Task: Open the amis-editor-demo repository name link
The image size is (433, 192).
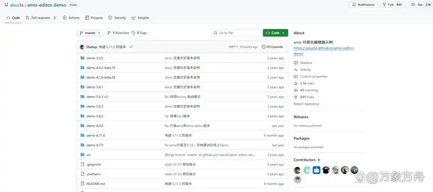Action: (47, 5)
